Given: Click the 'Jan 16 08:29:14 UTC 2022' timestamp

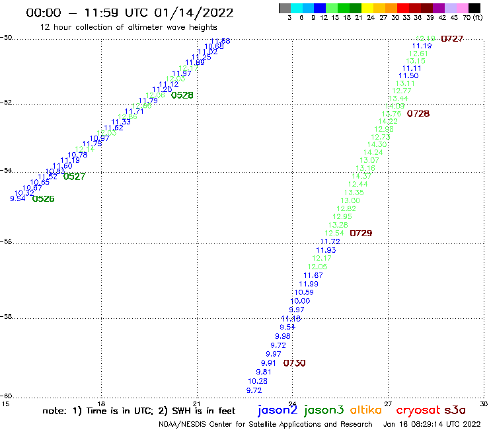Looking at the screenshot, I should (432, 425).
